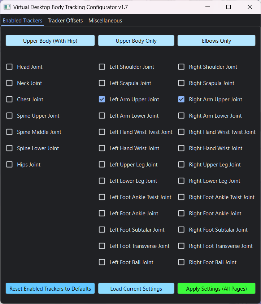Switch to the Tracker Offsets tab
Viewport: 261px width, 304px height.
point(65,21)
